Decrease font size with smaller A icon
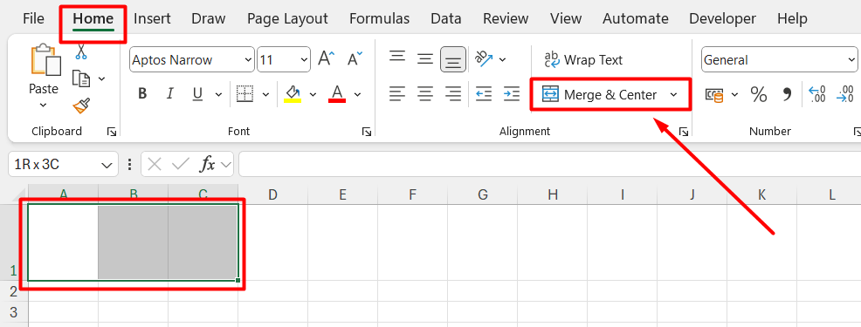This screenshot has width=861, height=327. pyautogui.click(x=355, y=58)
